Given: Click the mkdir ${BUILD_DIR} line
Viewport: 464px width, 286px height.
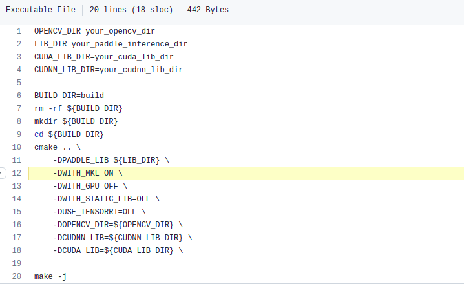Looking at the screenshot, I should 76,121.
